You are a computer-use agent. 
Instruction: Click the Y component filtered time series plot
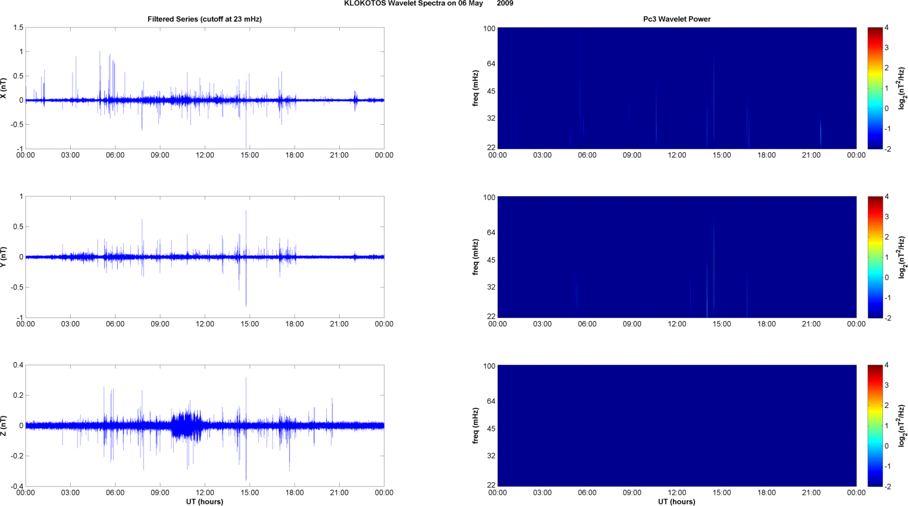click(x=205, y=257)
